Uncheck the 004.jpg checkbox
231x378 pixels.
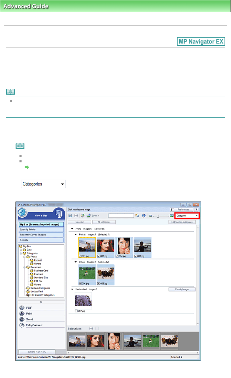tap(117, 256)
